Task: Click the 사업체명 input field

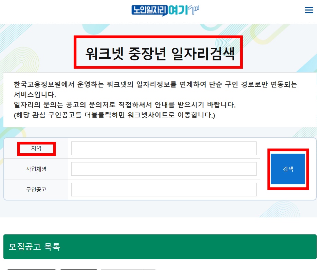Action: [164, 169]
